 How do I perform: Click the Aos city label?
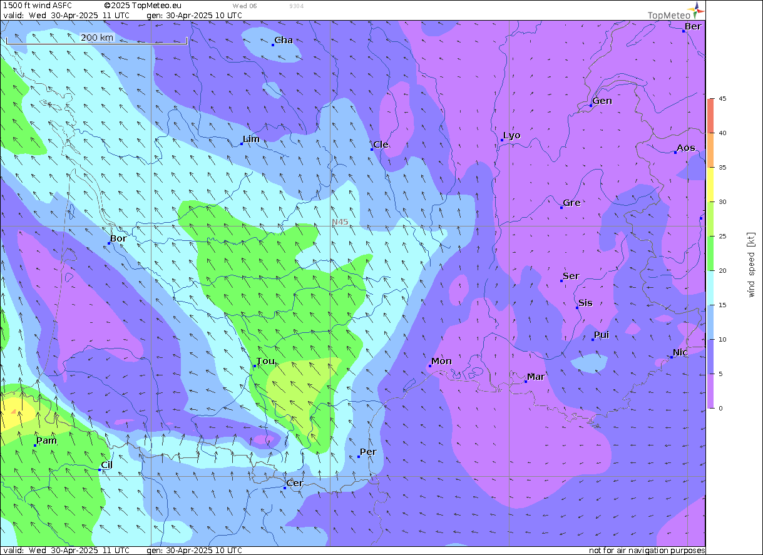[x=686, y=148]
